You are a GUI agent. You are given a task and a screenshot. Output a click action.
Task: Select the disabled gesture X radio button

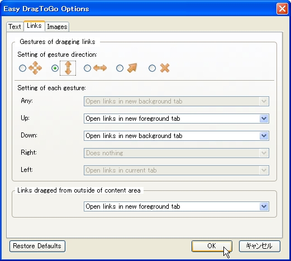[x=152, y=68]
